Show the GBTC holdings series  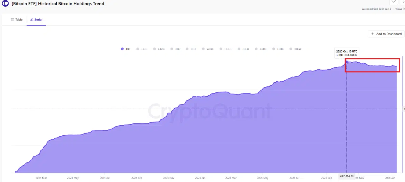159,49
